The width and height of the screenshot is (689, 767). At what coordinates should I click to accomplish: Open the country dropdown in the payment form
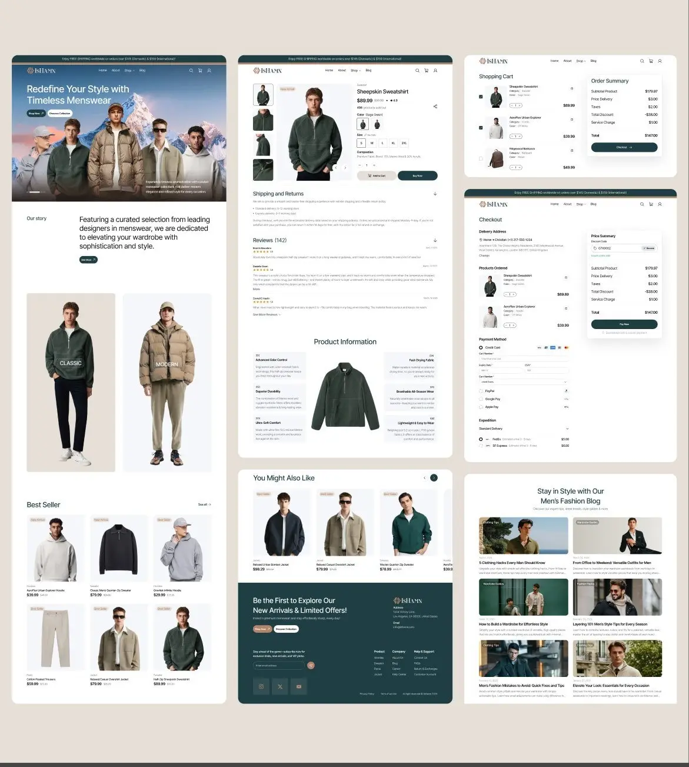click(x=524, y=381)
